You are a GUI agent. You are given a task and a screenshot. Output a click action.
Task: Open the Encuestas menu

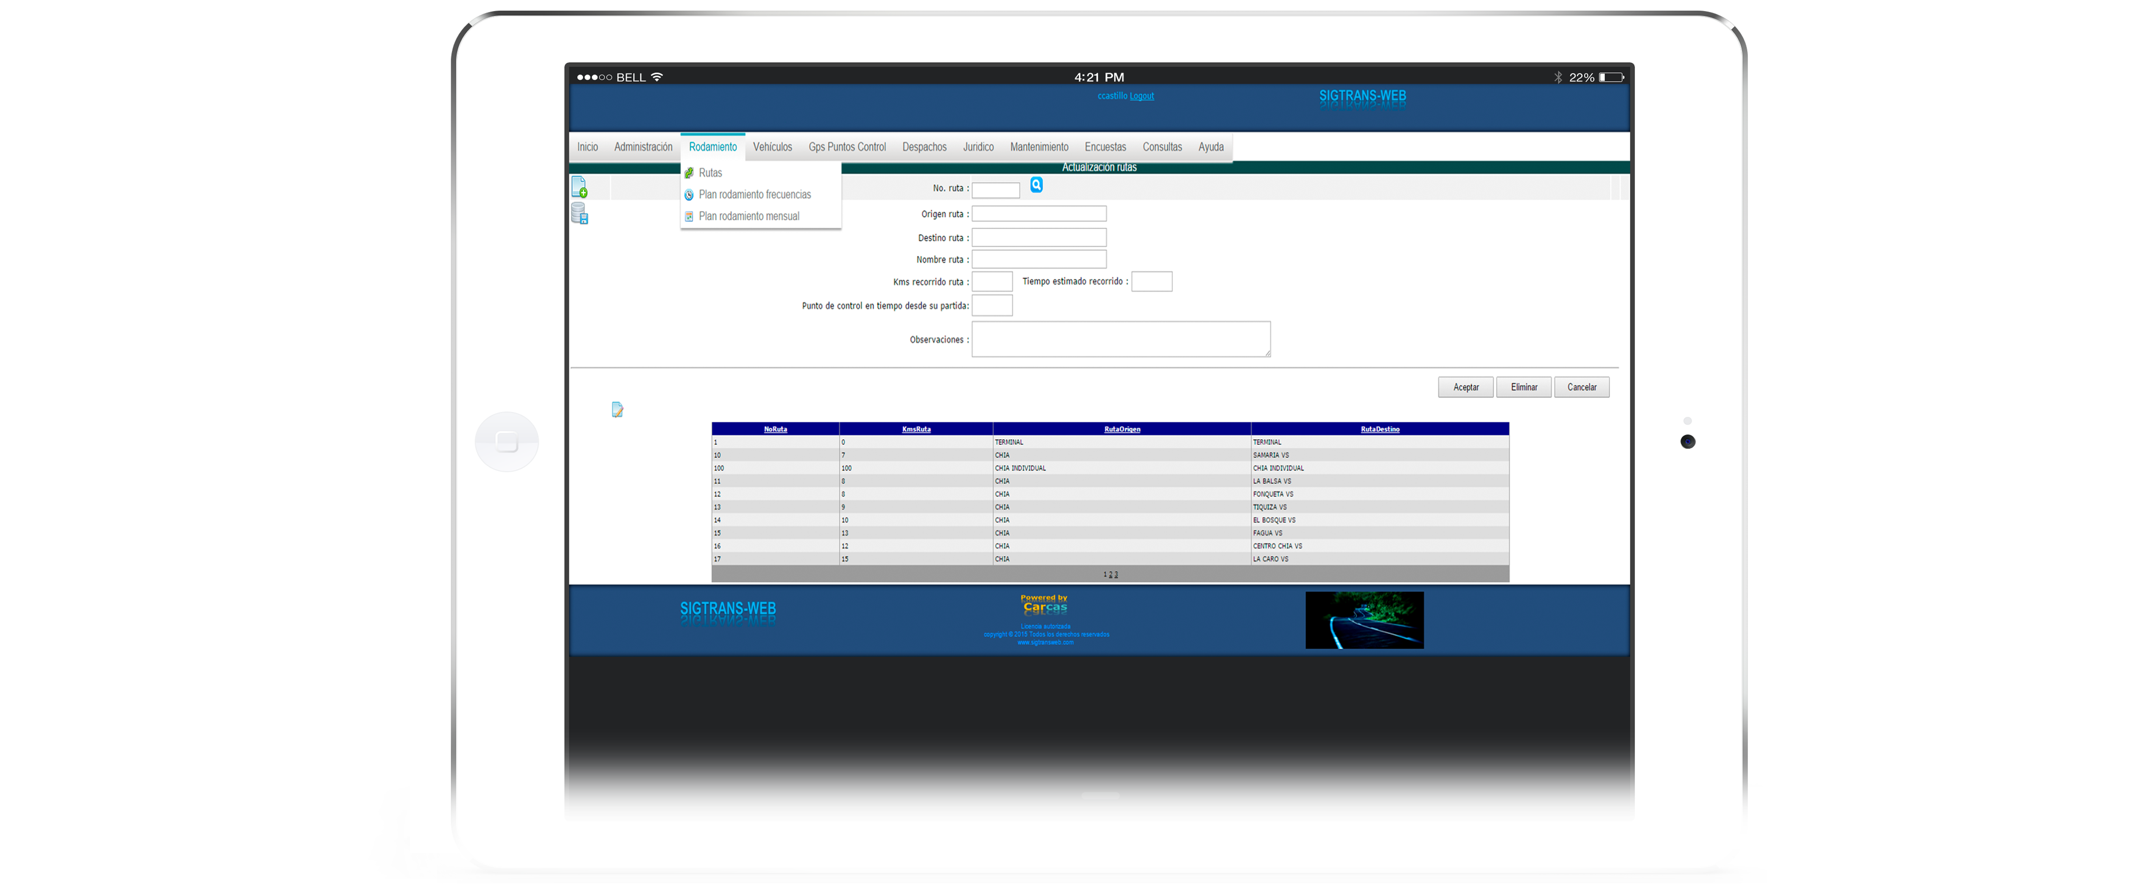point(1105,147)
